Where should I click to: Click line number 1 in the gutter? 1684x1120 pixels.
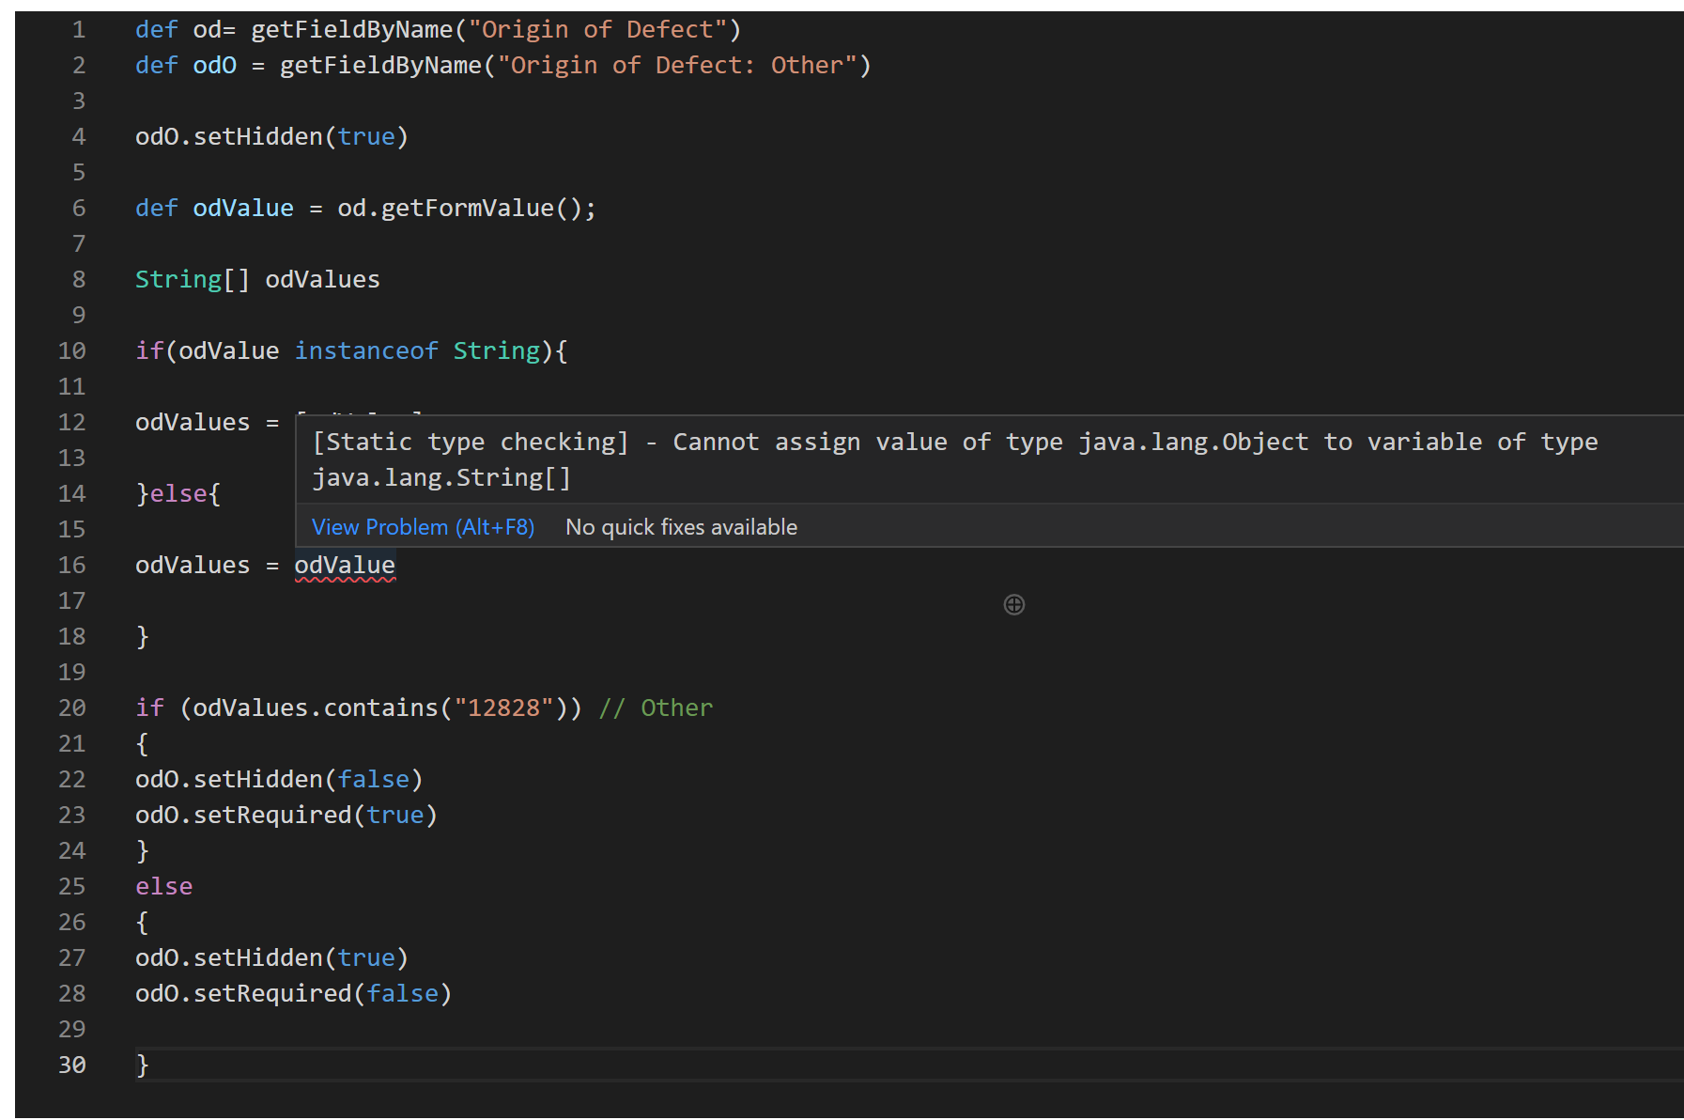pos(79,30)
